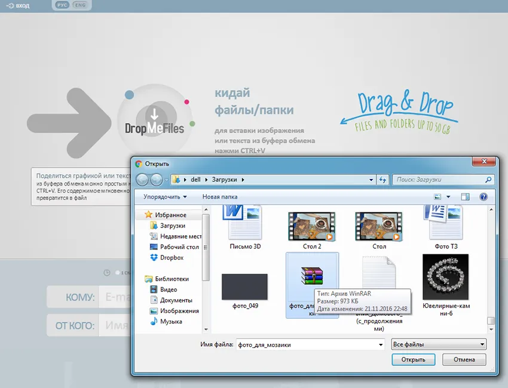Click the refresh button beside the address bar
Image resolution: width=508 pixels, height=388 pixels.
tap(382, 180)
